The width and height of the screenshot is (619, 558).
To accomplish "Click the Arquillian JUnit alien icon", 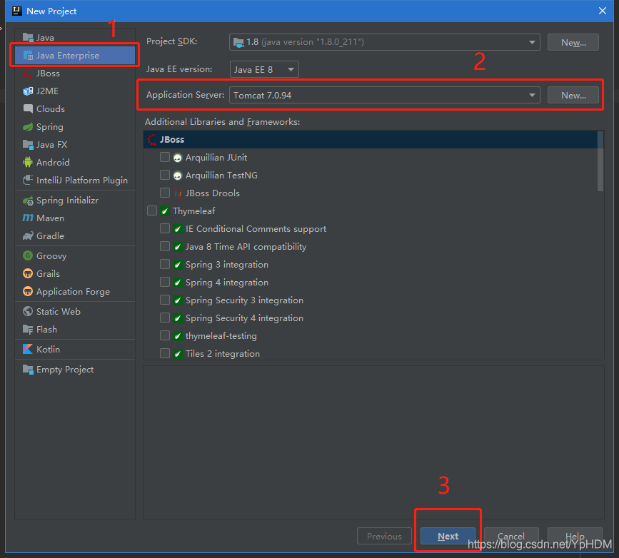I will click(x=178, y=158).
